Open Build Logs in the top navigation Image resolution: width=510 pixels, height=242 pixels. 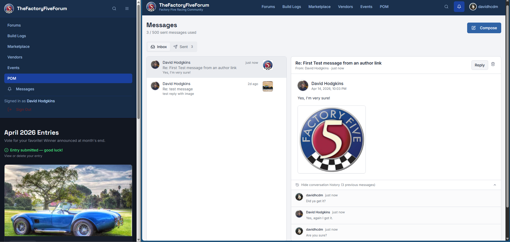pos(292,7)
